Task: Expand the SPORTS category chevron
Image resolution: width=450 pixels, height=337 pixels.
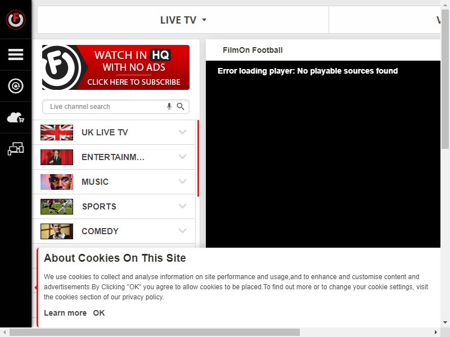Action: pos(182,206)
